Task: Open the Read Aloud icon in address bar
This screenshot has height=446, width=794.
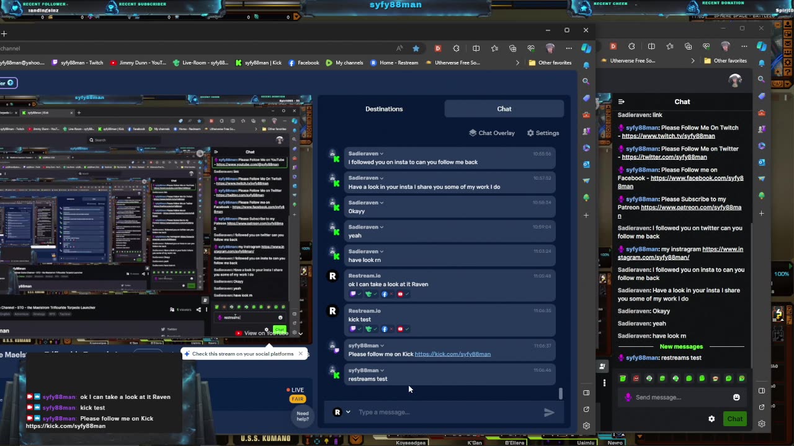Action: click(x=399, y=48)
